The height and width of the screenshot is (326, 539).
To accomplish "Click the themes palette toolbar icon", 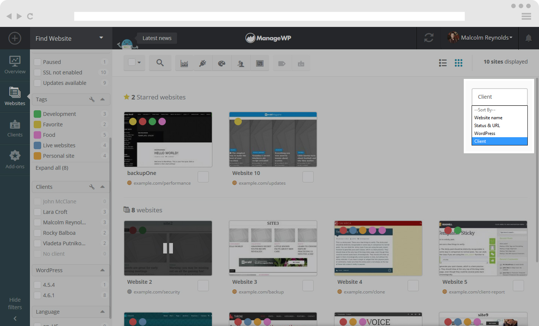I will tap(222, 64).
